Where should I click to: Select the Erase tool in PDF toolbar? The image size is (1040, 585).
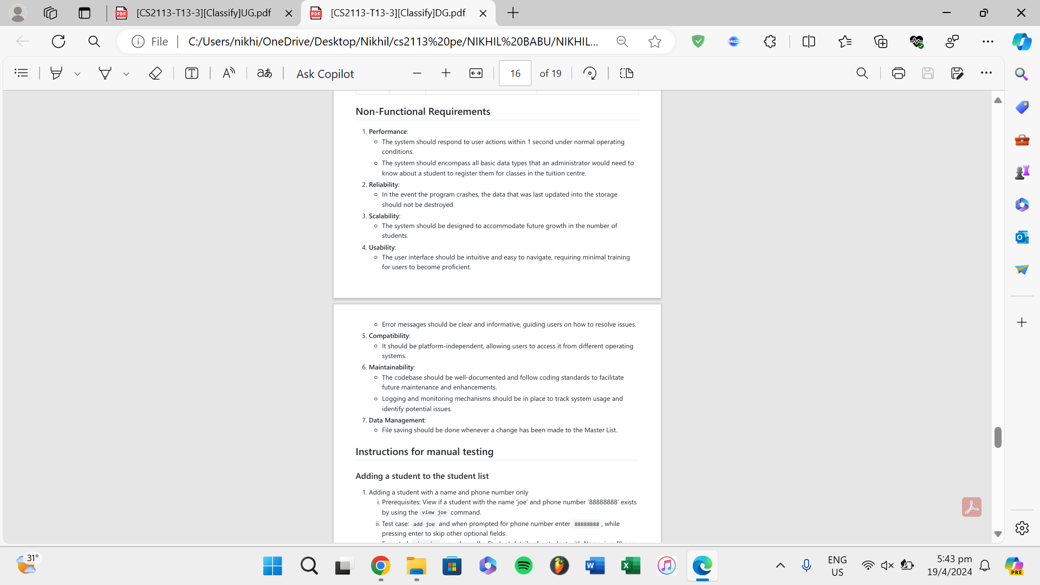(155, 73)
